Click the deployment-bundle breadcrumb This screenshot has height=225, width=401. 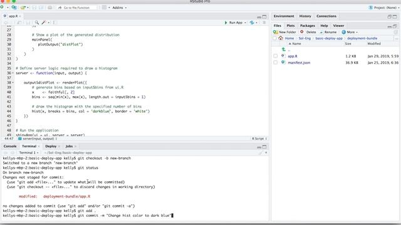pyautogui.click(x=362, y=38)
